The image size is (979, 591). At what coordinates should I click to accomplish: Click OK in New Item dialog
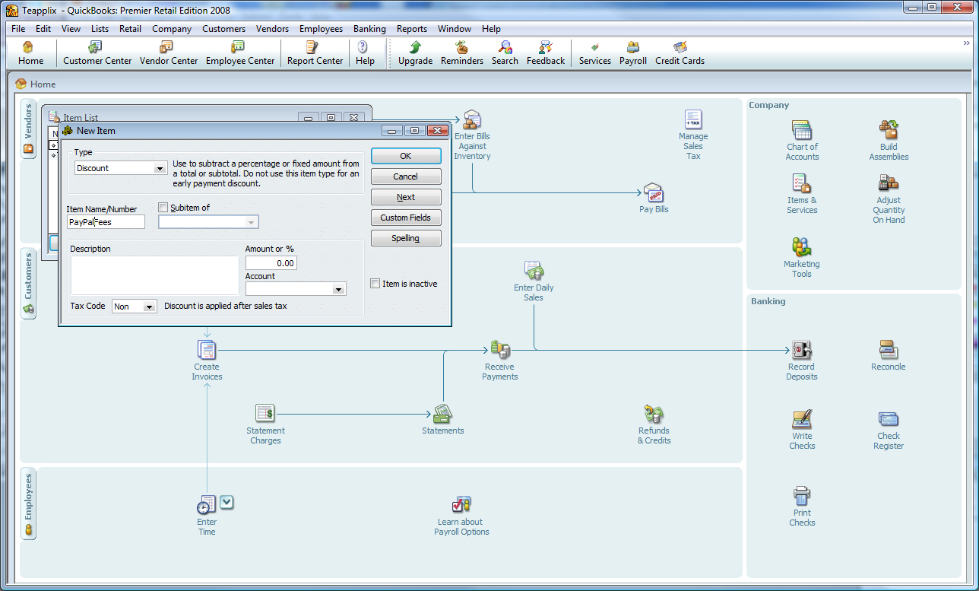coord(406,156)
